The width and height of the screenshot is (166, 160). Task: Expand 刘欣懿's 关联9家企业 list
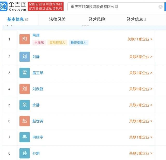tap(141, 89)
